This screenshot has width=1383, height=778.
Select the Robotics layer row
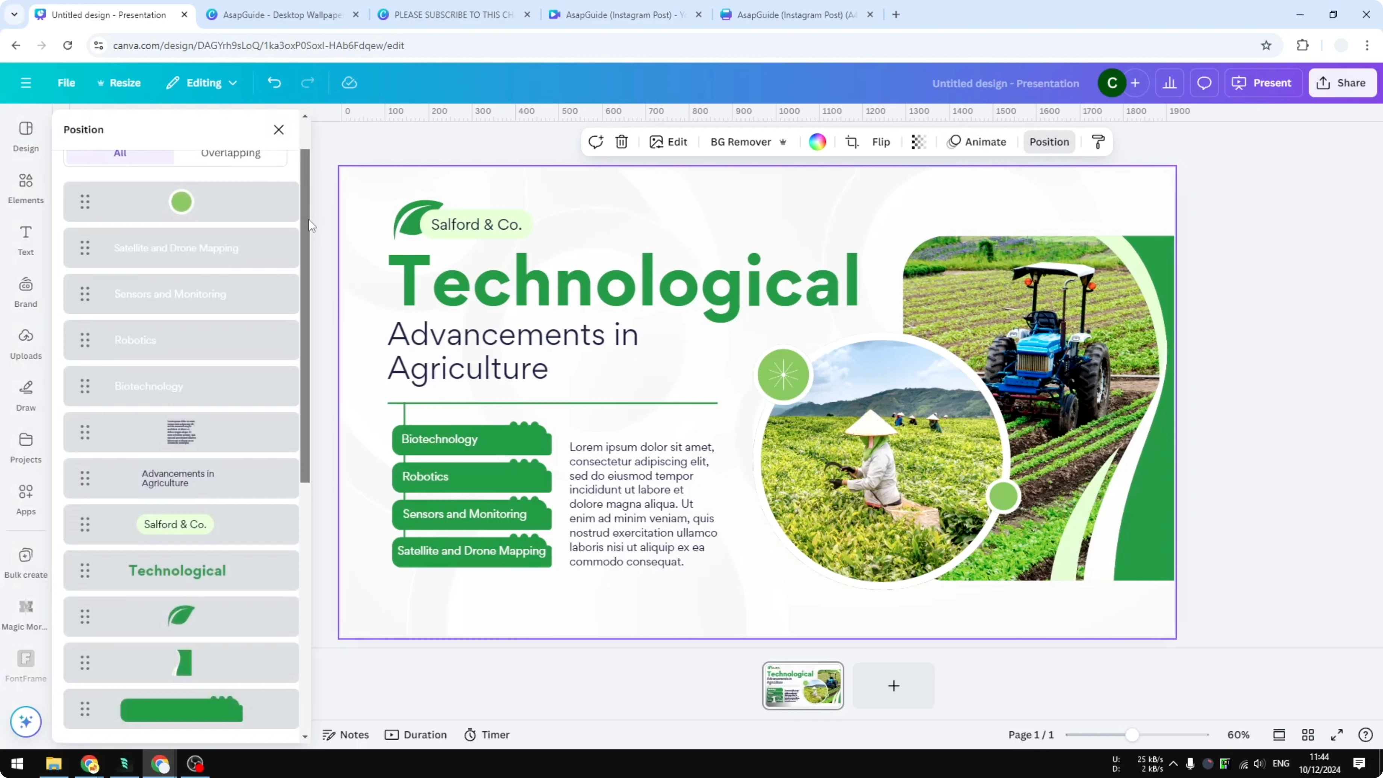click(x=181, y=341)
